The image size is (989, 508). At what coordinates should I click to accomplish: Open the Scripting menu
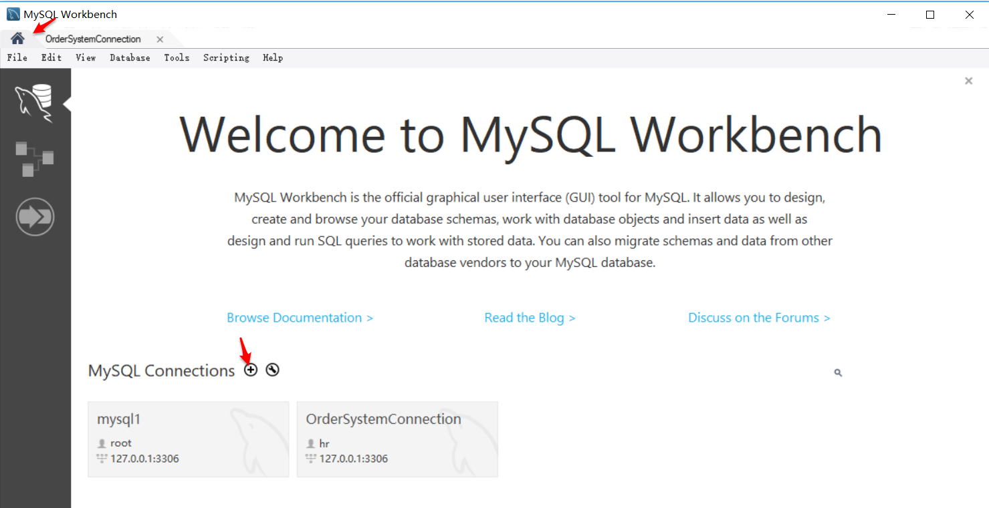[226, 58]
